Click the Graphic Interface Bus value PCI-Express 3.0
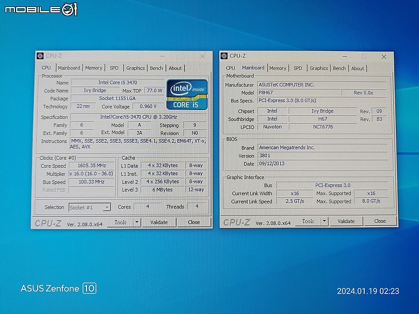Image resolution: width=419 pixels, height=314 pixels. coord(333,185)
